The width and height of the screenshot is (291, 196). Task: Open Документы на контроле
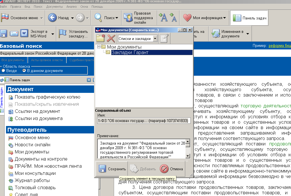pyautogui.click(x=41, y=159)
